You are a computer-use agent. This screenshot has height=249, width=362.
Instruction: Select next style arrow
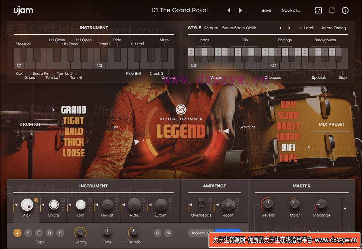[289, 28]
